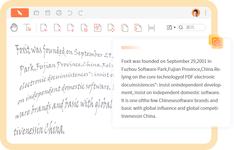Click the handwritten 'Foxit was founded on' line
The image size is (234, 150).
point(64,51)
